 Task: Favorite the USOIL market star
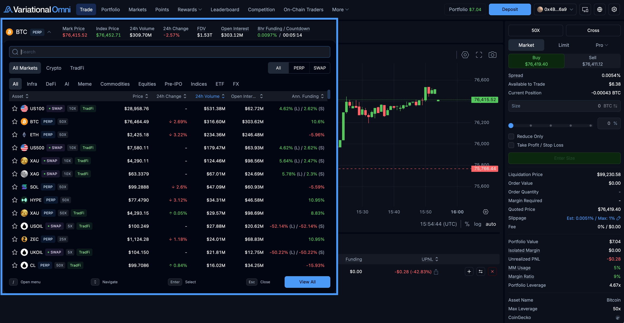(x=15, y=226)
